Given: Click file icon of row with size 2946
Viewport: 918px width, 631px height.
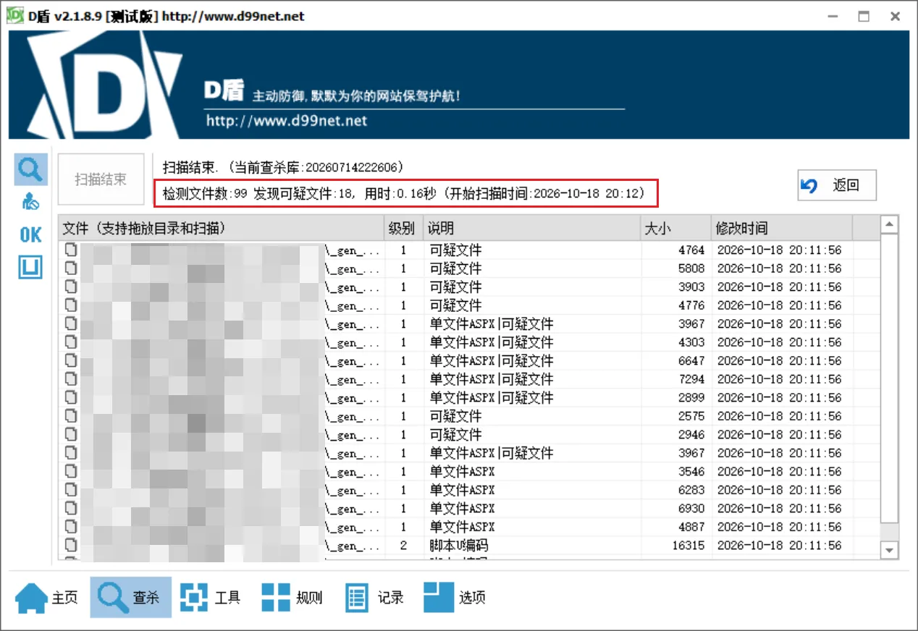Looking at the screenshot, I should pyautogui.click(x=70, y=435).
